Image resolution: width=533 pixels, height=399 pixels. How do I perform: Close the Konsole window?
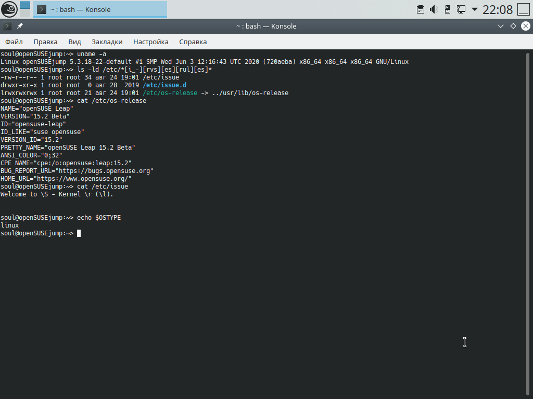pos(526,26)
